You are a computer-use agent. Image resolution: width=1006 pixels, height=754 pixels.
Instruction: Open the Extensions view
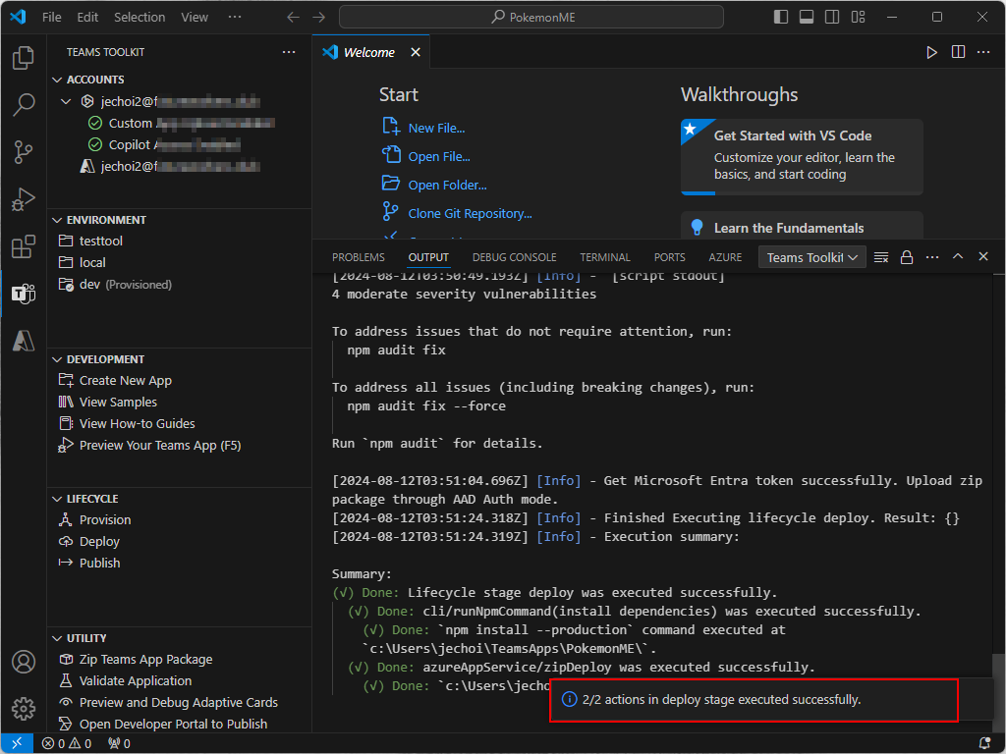point(24,246)
